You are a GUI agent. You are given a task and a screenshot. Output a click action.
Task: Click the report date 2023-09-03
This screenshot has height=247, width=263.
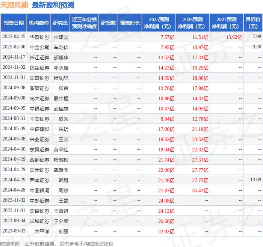click(14, 231)
